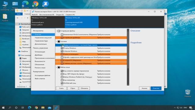Open the Опции(O) menu
The width and height of the screenshot is (195, 110).
click(60, 15)
